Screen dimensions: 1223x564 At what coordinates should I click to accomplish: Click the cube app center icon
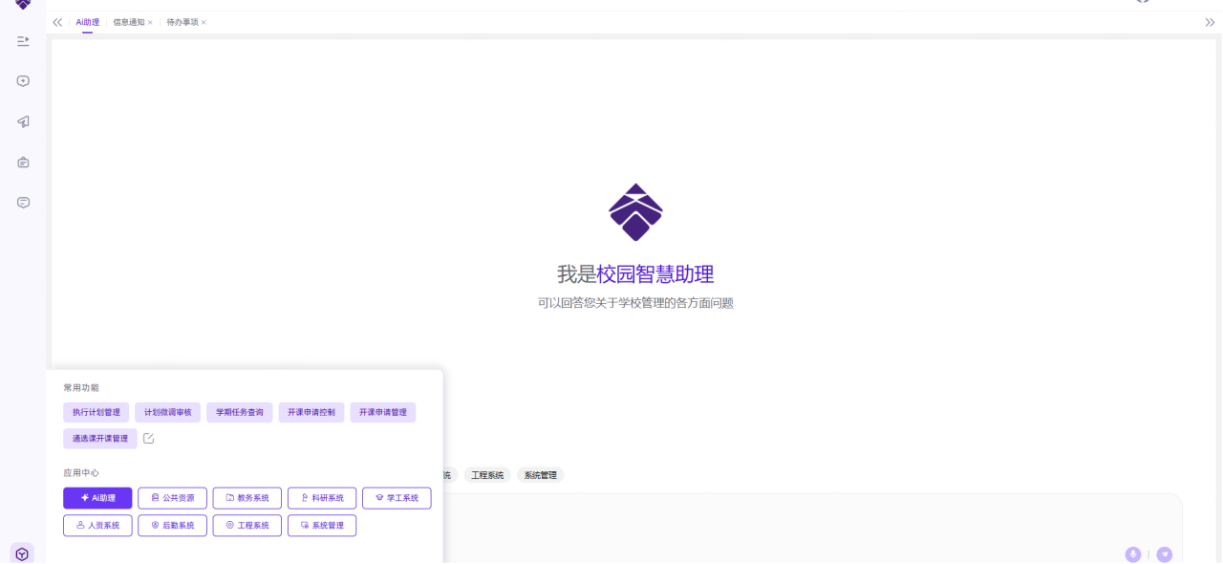click(x=22, y=553)
